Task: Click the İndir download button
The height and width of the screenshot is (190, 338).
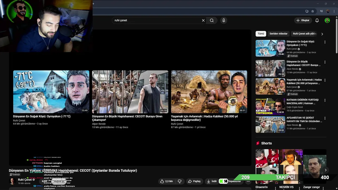Action: [212, 181]
